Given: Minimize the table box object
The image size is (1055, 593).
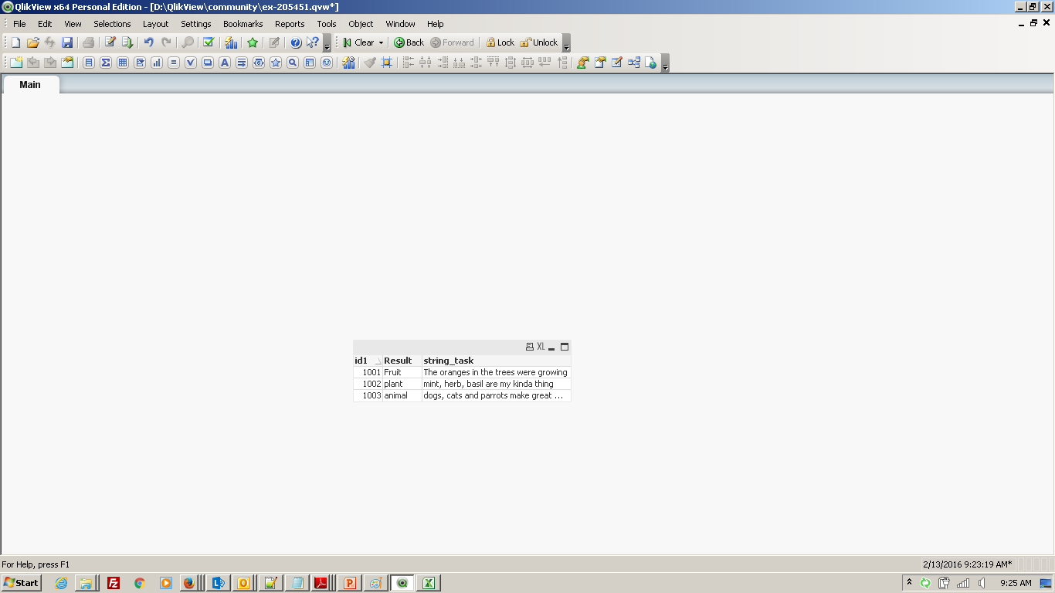Looking at the screenshot, I should [552, 347].
